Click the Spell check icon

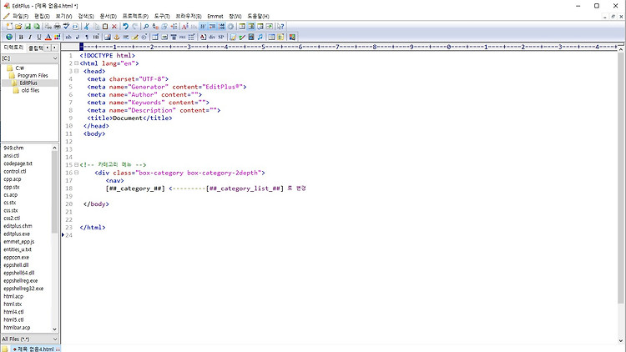66,27
